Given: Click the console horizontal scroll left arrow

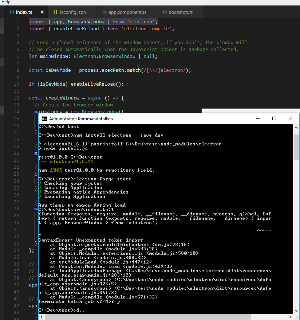Looking at the screenshot, I should tap(42, 317).
